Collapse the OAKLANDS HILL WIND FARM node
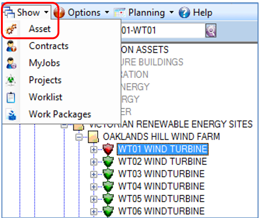The width and height of the screenshot is (259, 218). pos(79,137)
